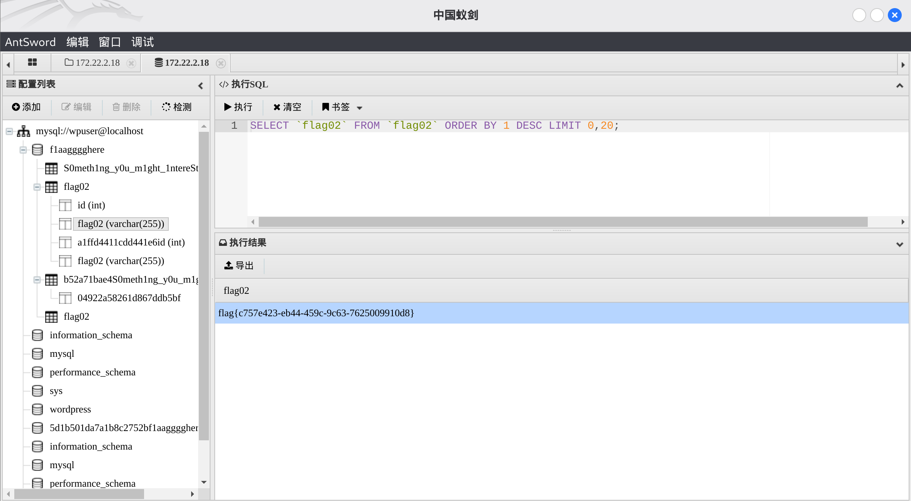
Task: Click the 配置列表 list icon
Action: point(11,84)
